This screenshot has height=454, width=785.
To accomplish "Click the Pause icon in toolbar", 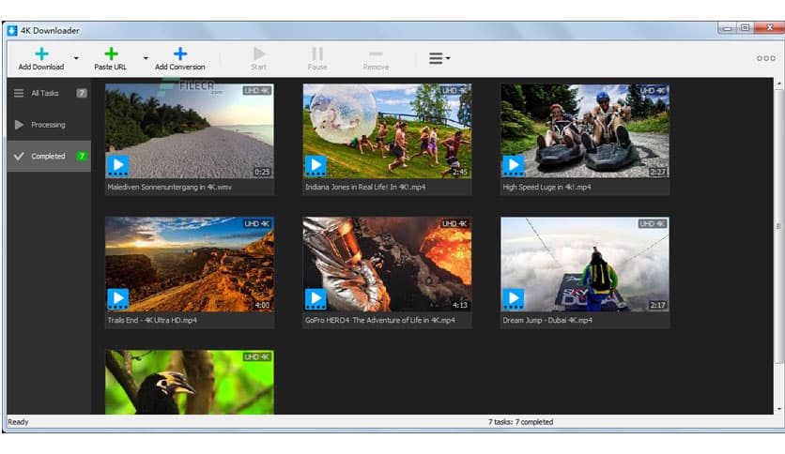I will (317, 53).
